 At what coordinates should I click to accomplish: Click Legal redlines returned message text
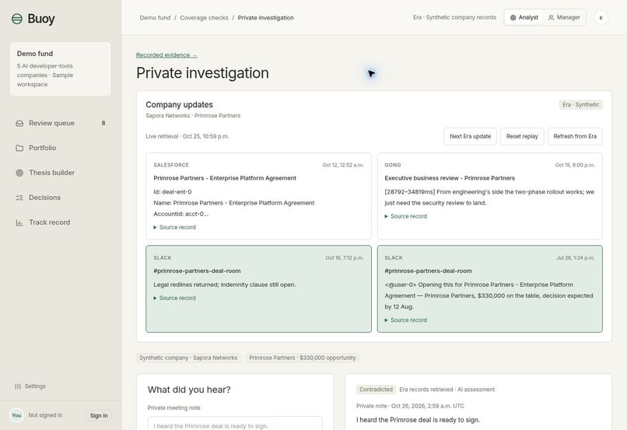point(224,285)
